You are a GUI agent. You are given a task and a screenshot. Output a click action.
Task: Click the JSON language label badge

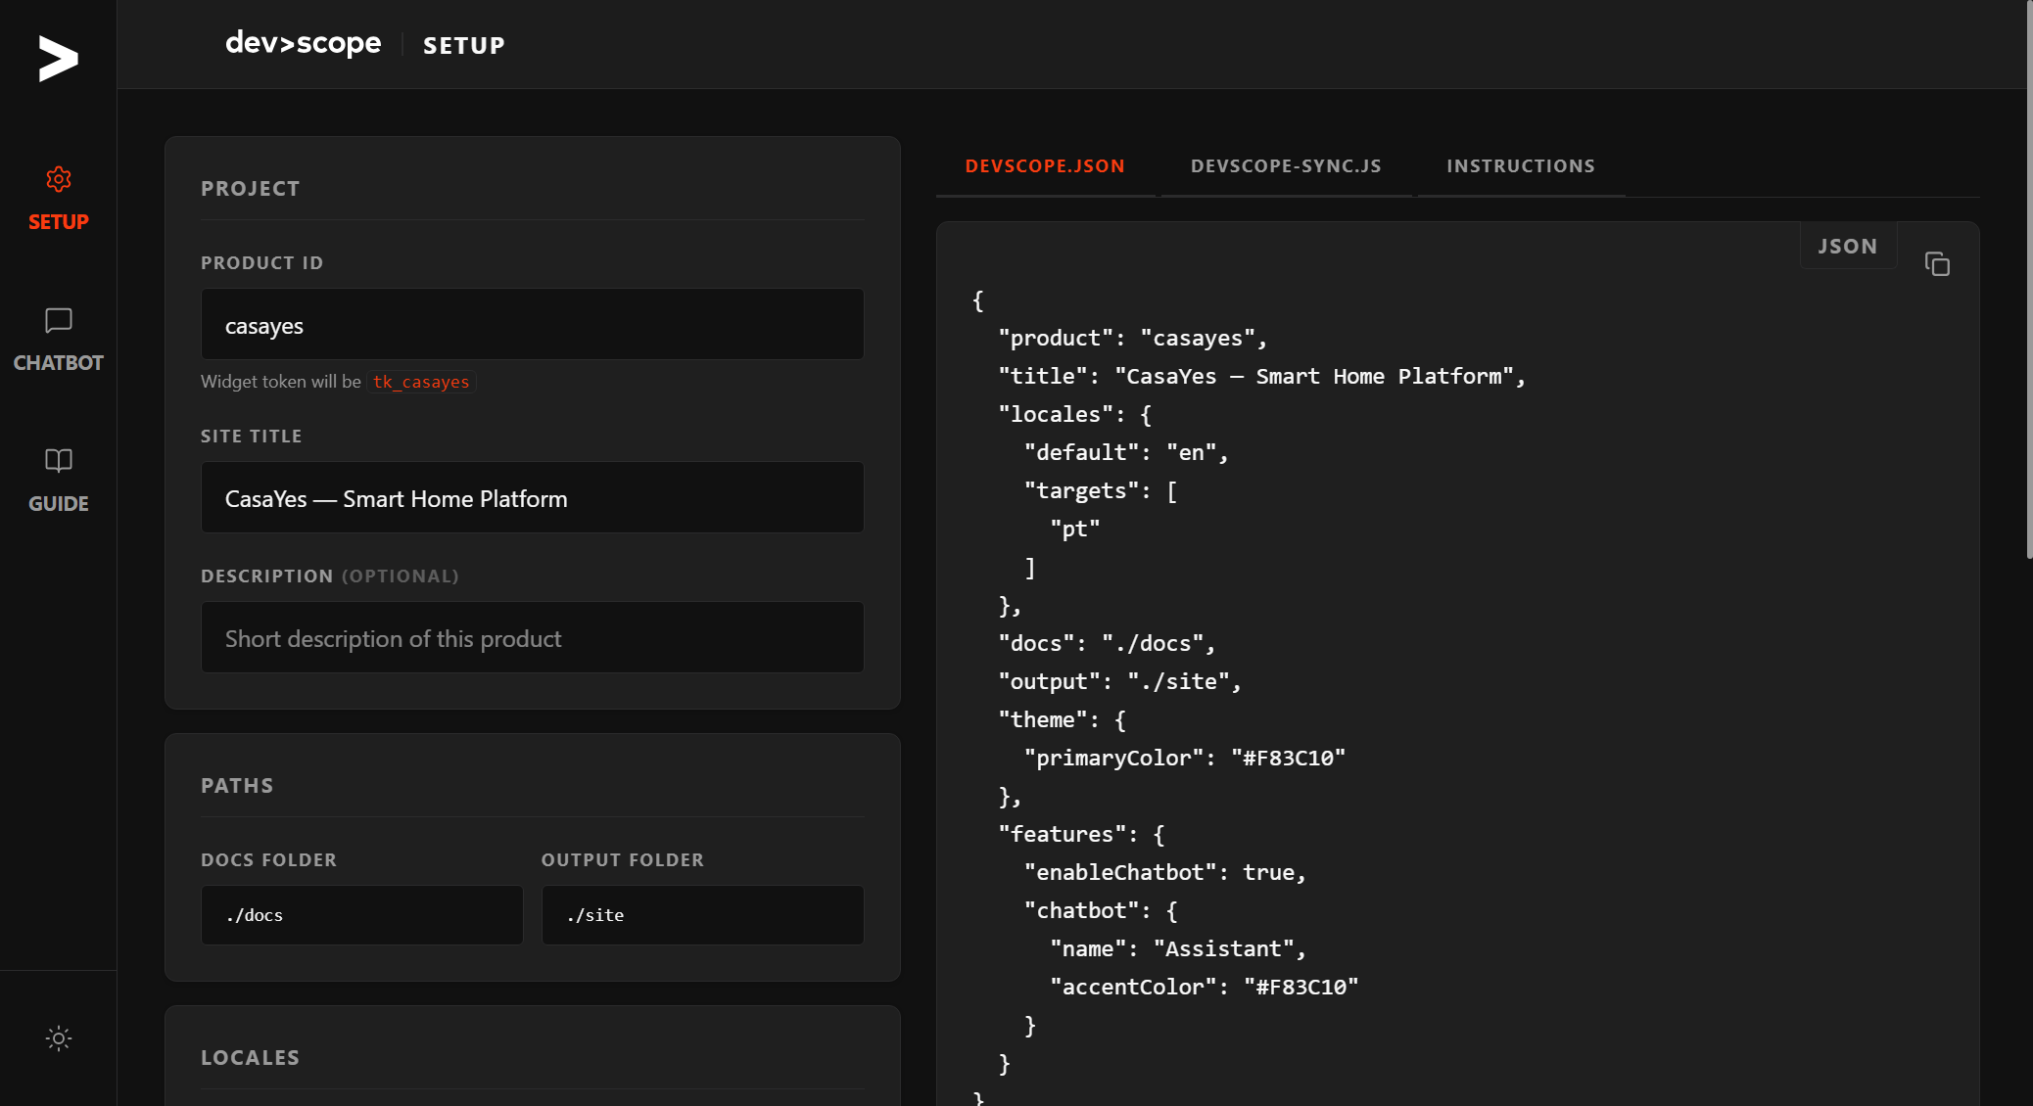[1848, 247]
